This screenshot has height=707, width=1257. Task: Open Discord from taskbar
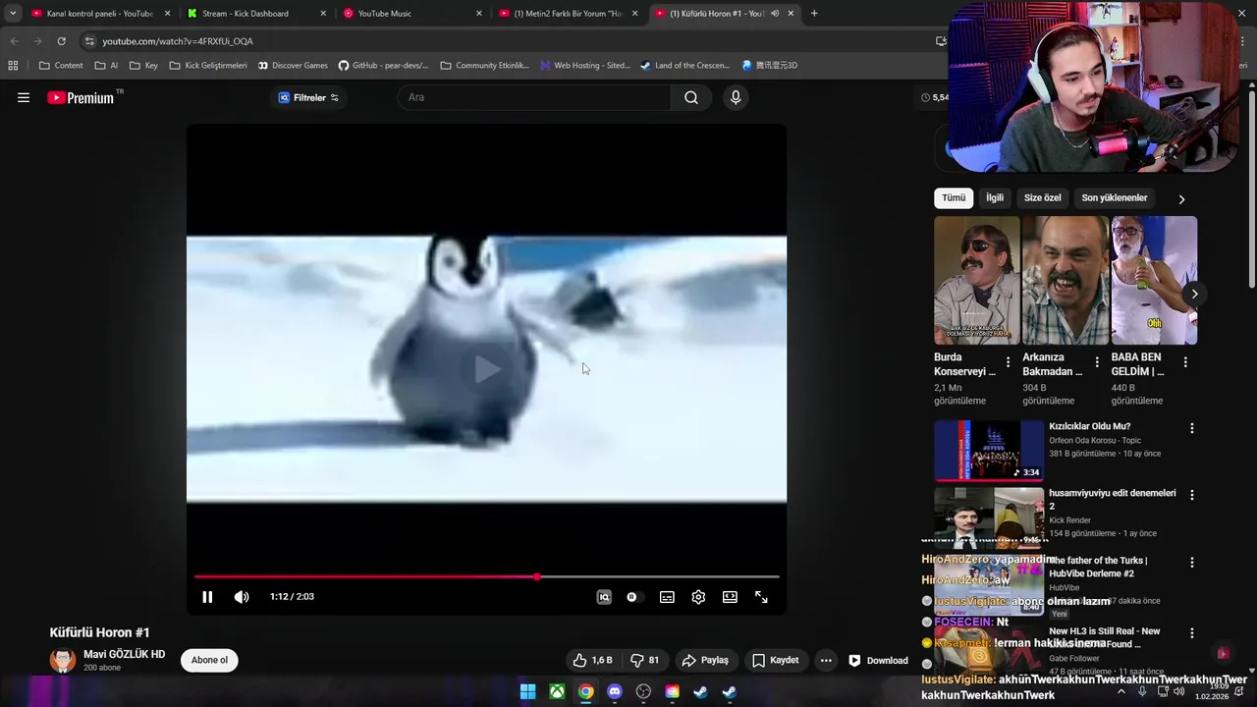(x=615, y=691)
